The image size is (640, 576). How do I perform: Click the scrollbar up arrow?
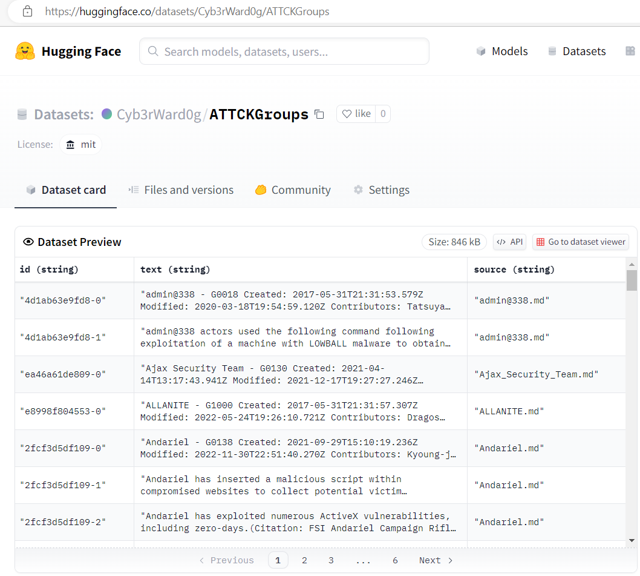pyautogui.click(x=632, y=265)
